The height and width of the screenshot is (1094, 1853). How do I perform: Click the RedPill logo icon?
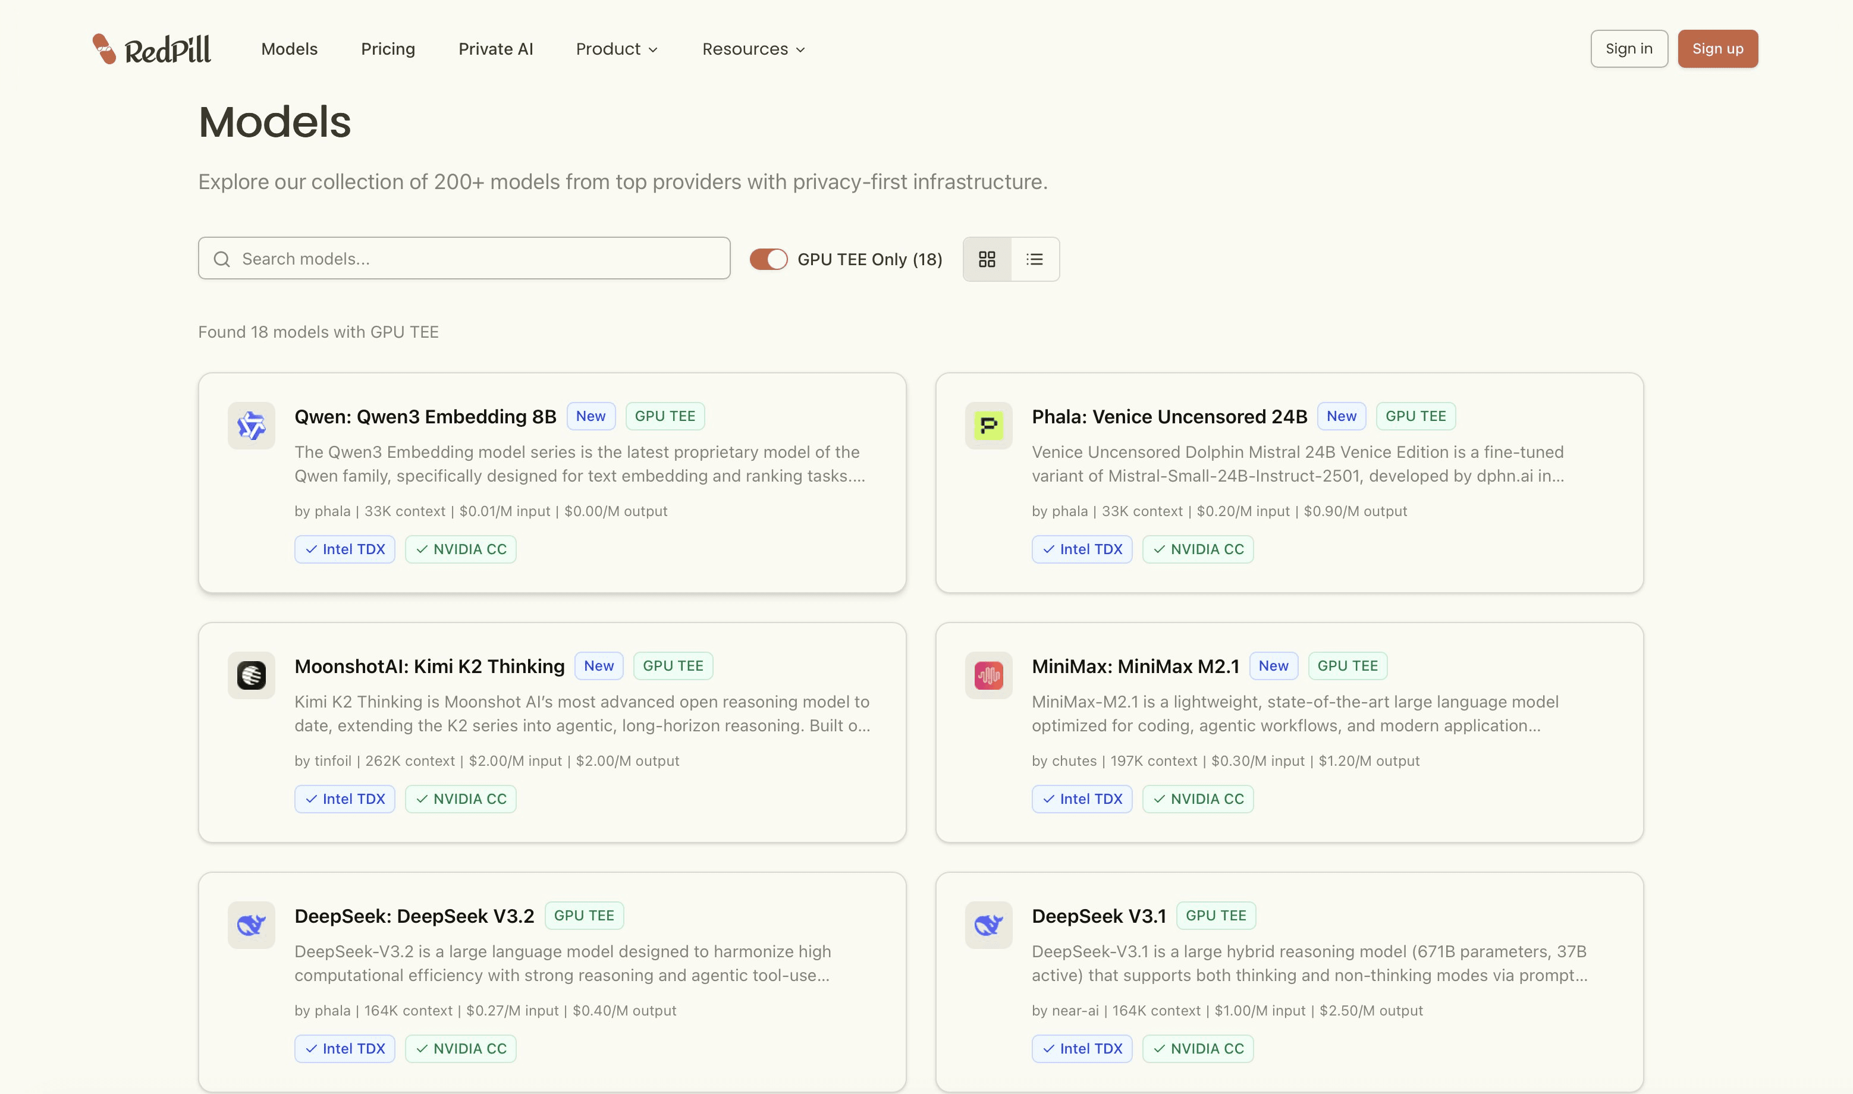104,49
